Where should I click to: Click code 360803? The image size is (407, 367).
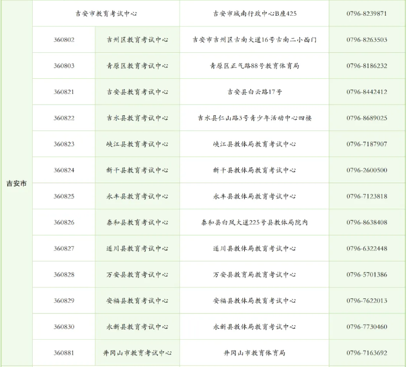(x=64, y=66)
